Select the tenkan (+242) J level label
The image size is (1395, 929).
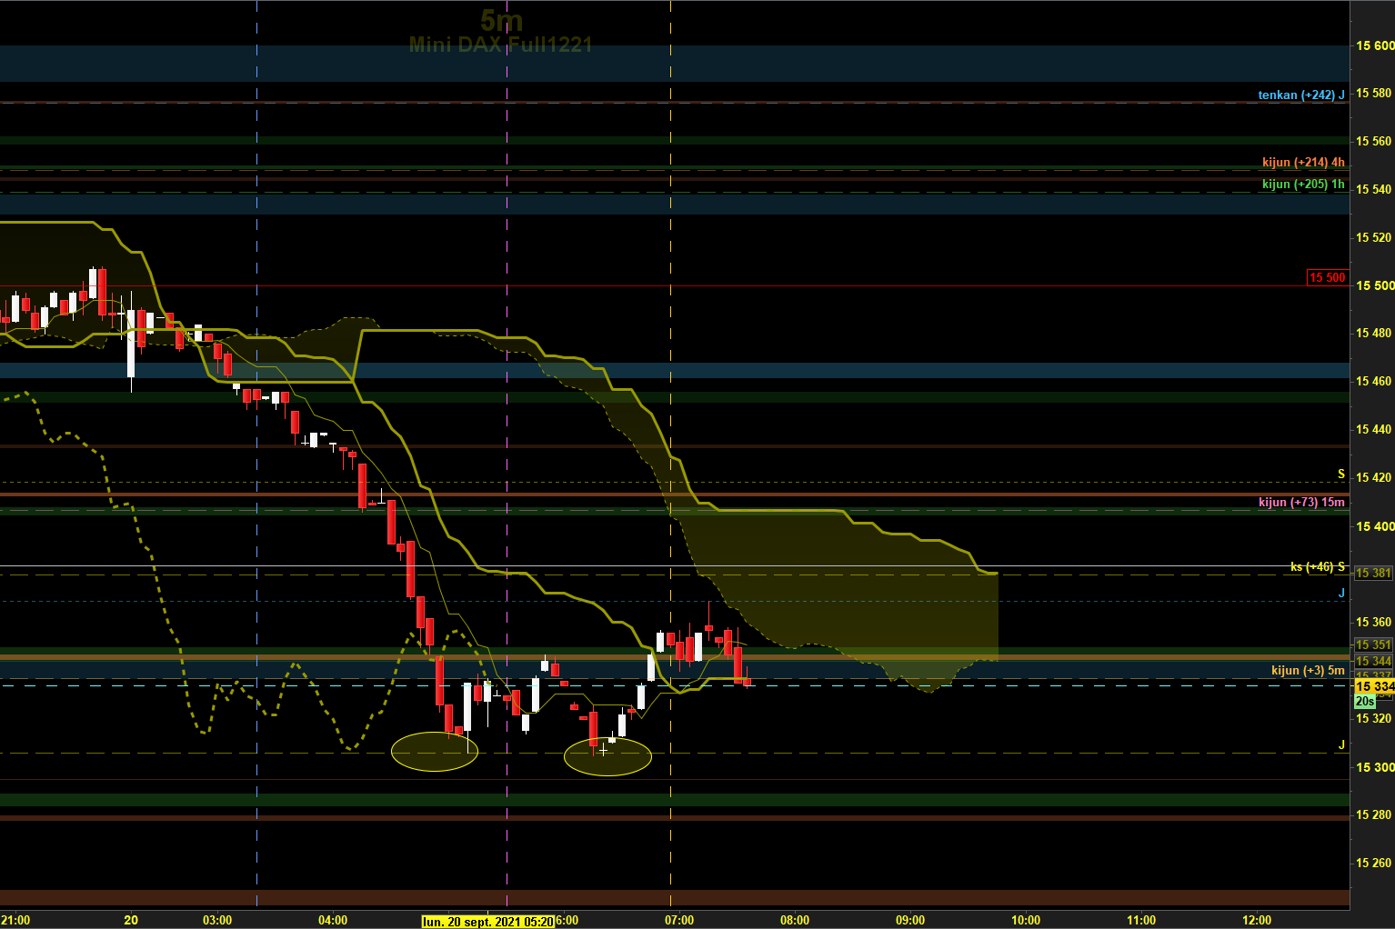pyautogui.click(x=1301, y=95)
